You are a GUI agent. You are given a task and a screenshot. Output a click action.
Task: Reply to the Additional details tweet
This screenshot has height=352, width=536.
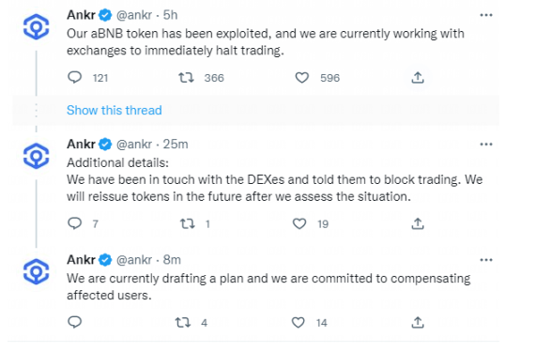(x=74, y=223)
